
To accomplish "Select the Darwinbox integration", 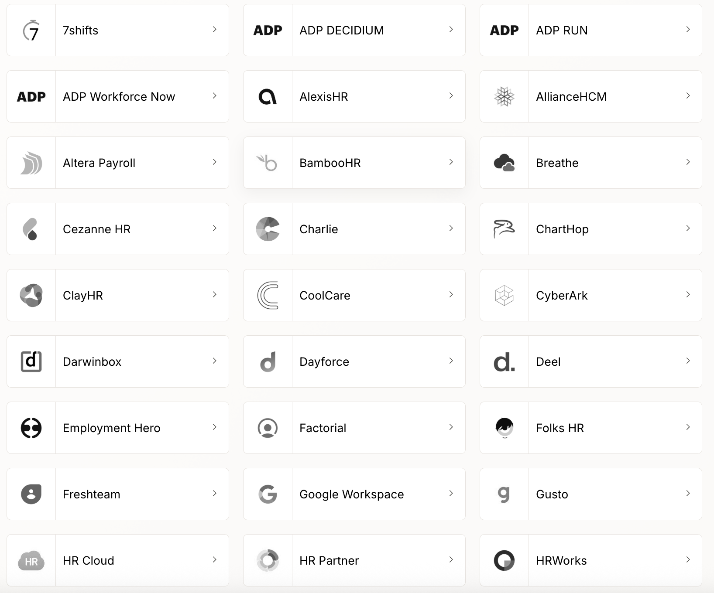I will click(x=118, y=361).
